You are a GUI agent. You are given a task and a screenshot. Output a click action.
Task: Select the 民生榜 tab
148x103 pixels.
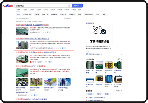(x=99, y=94)
